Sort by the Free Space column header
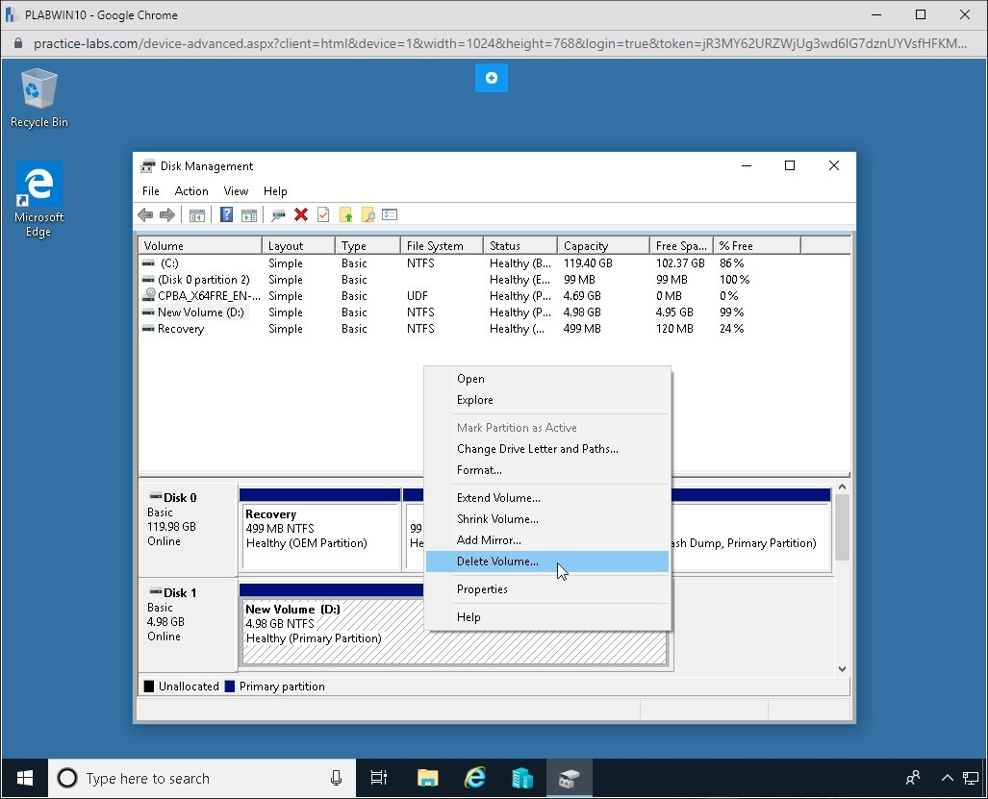The width and height of the screenshot is (988, 799). [681, 245]
